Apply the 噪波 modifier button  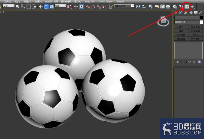click(181, 31)
